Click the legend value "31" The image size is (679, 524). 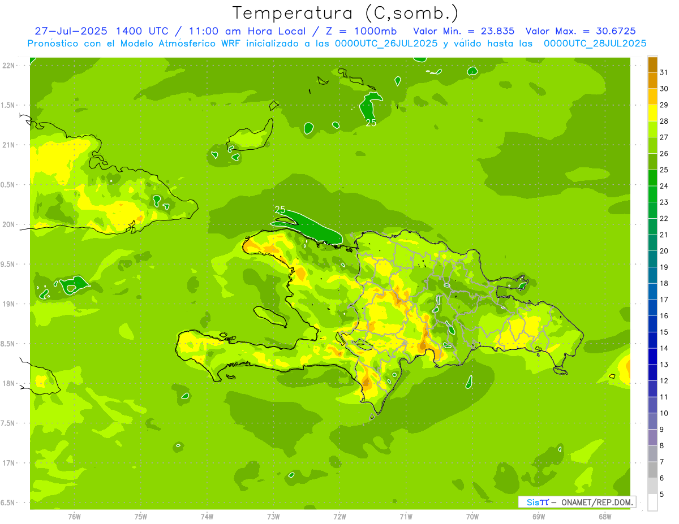(x=664, y=72)
